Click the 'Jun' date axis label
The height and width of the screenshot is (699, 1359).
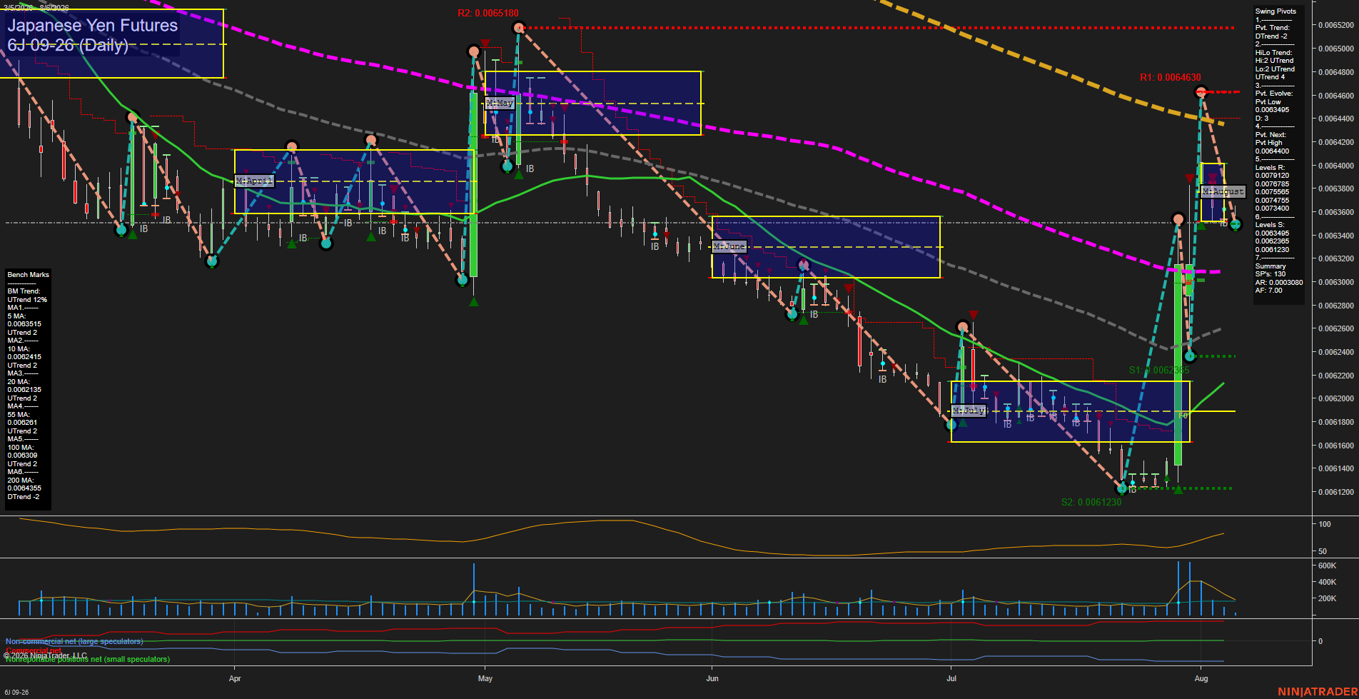712,678
